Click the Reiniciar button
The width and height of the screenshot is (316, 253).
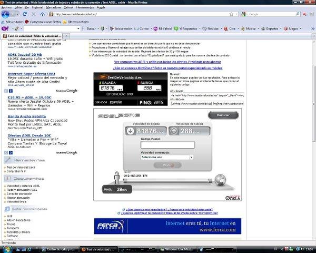[x=223, y=115]
